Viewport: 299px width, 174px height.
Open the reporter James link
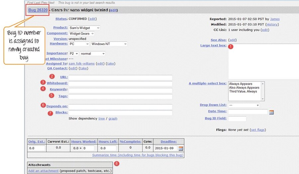click(275, 19)
